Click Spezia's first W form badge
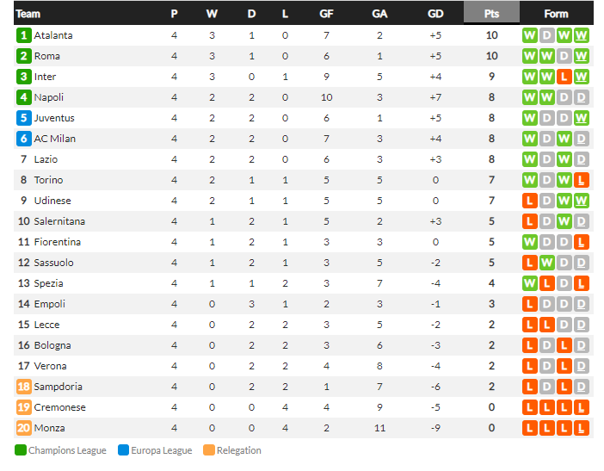 [530, 283]
